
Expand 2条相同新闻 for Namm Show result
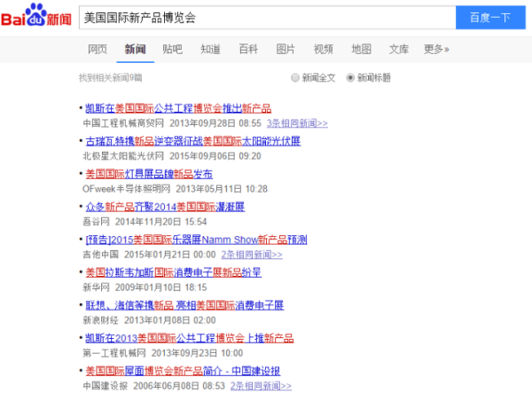pos(252,255)
